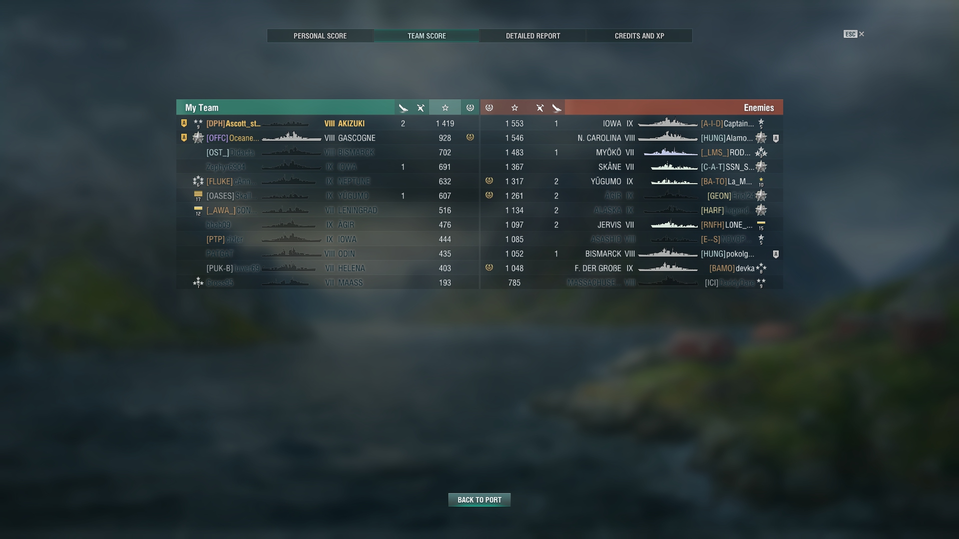This screenshot has height=539, width=959.
Task: Sort My Team by achievements medal icon
Action: point(470,108)
